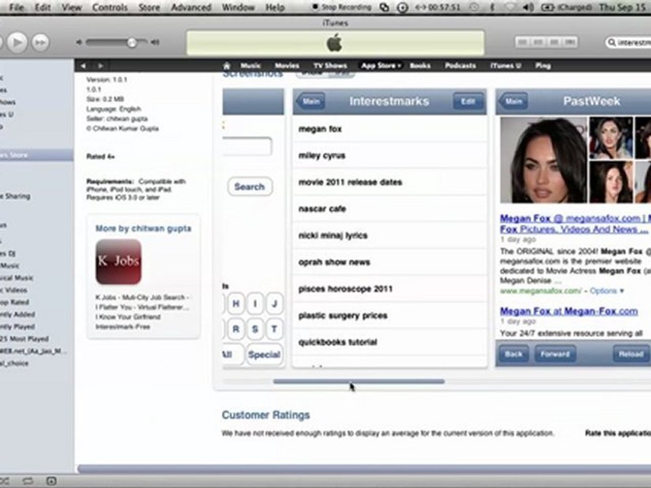Open the Controls menu
651x488 pixels.
110,7
